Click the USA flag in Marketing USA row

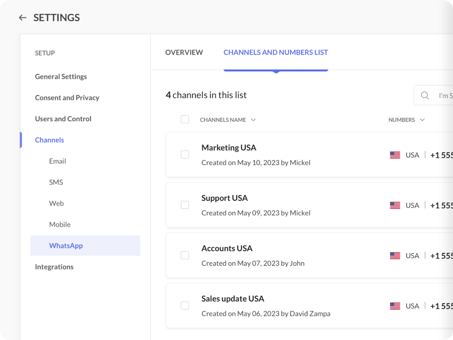tap(395, 155)
